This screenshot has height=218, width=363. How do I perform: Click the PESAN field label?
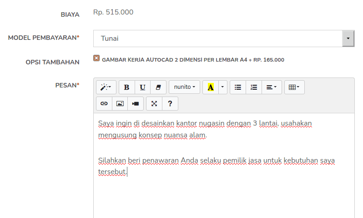click(x=67, y=85)
